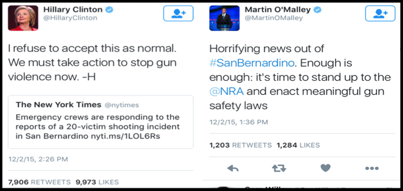Viewport: 403px width, 191px height.
Task: Open the quoted New York Times tweet
Action: click(x=100, y=122)
